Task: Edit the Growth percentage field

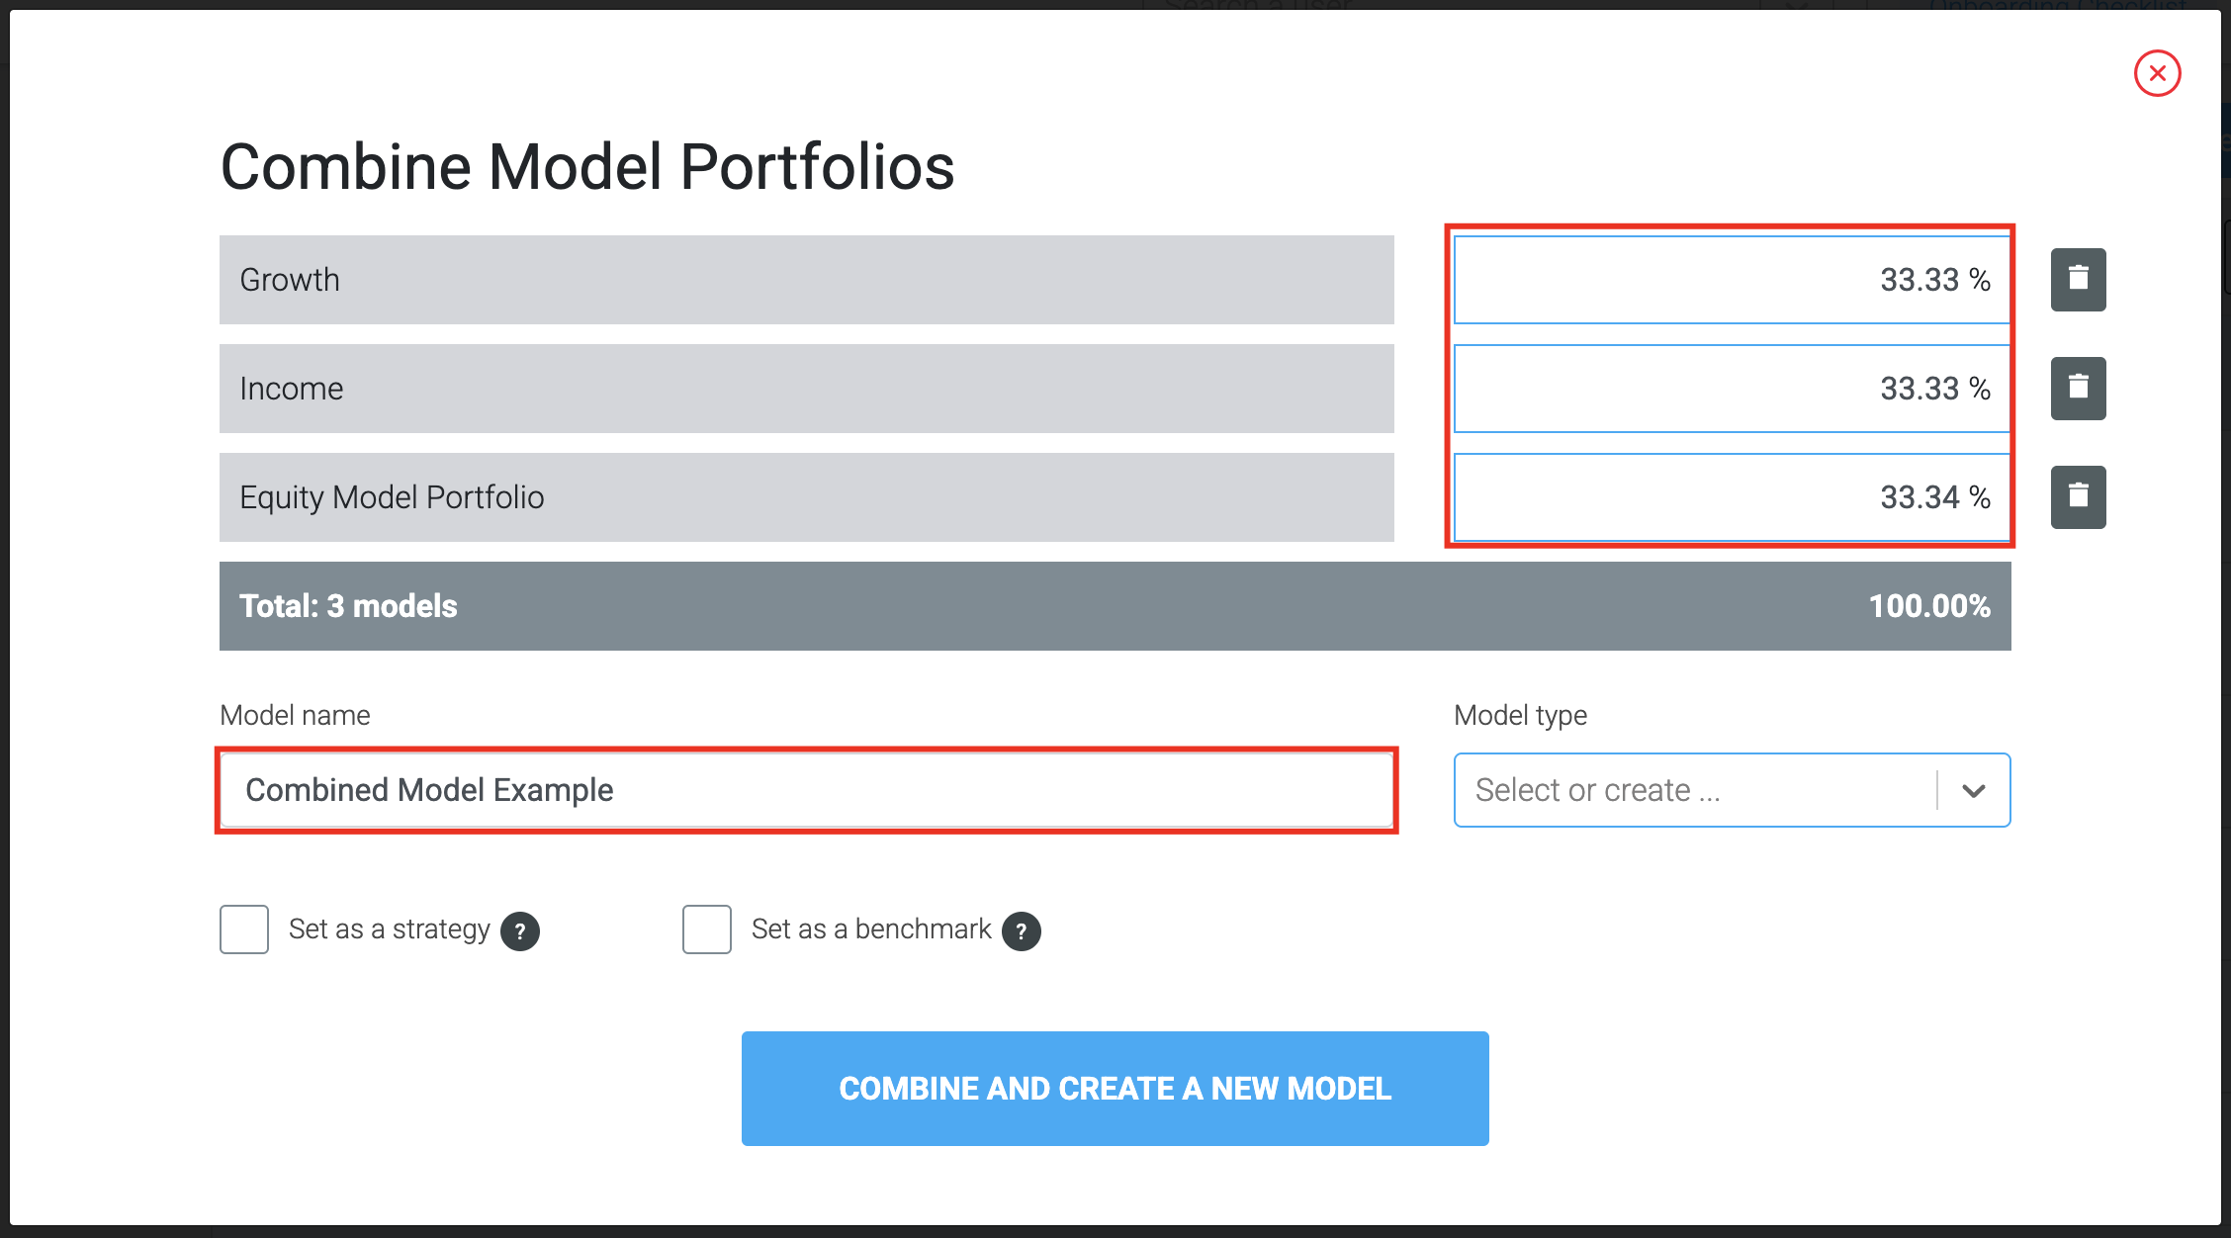Action: 1732,280
